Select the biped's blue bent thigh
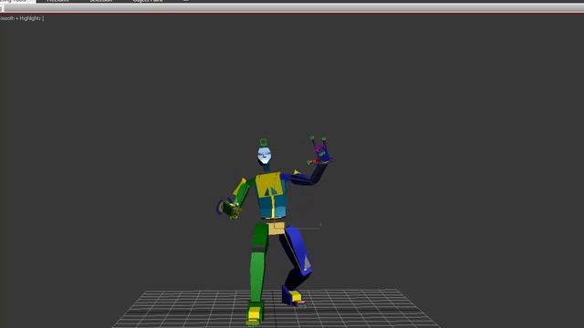This screenshot has height=328, width=584. pos(298,249)
